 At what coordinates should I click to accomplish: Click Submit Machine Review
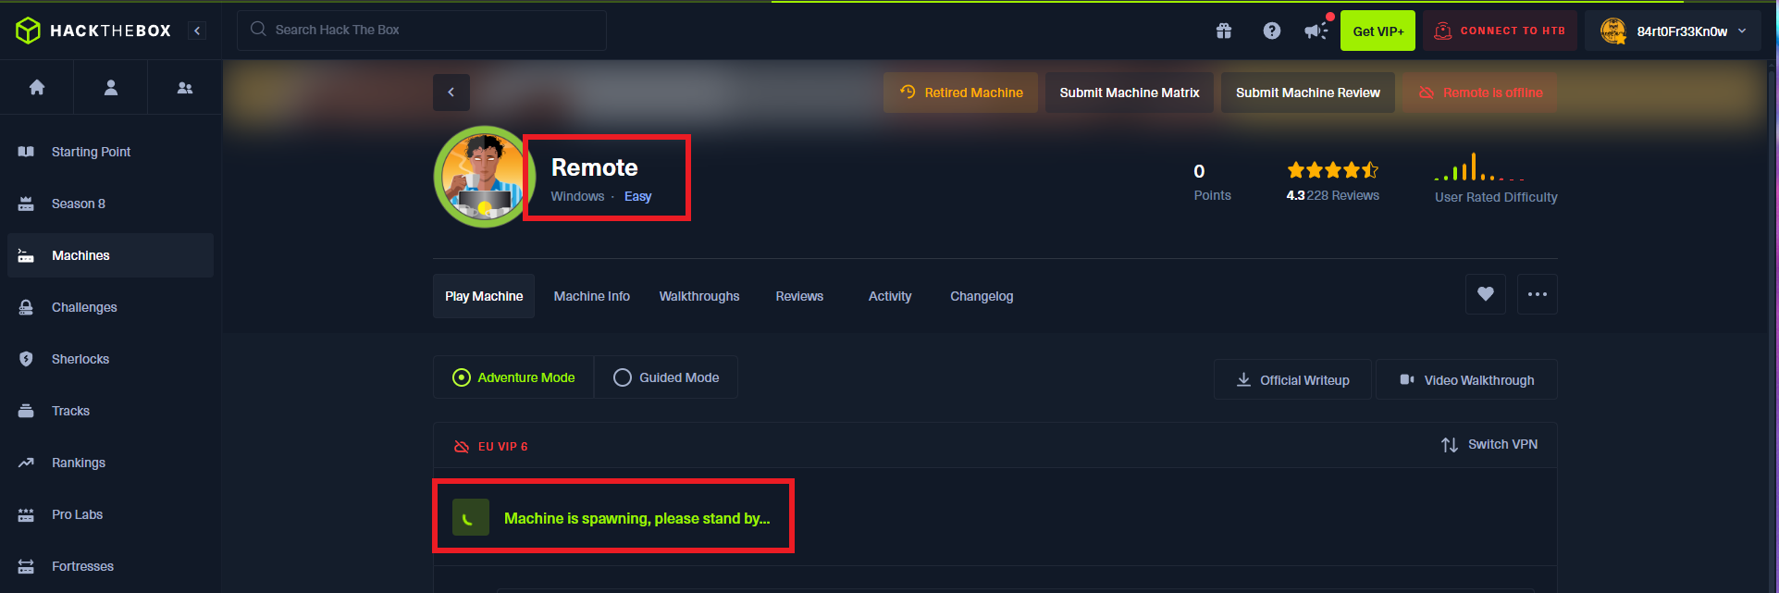point(1308,93)
